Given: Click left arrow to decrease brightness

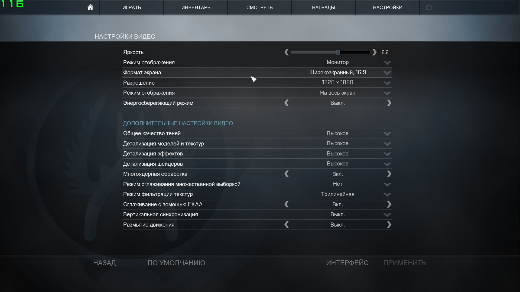Looking at the screenshot, I should point(287,52).
